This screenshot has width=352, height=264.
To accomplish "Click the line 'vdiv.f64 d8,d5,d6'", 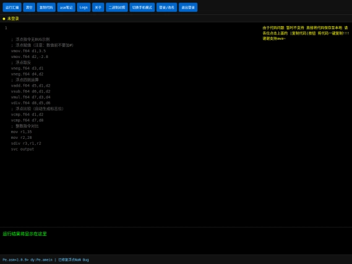I will [x=31, y=103].
